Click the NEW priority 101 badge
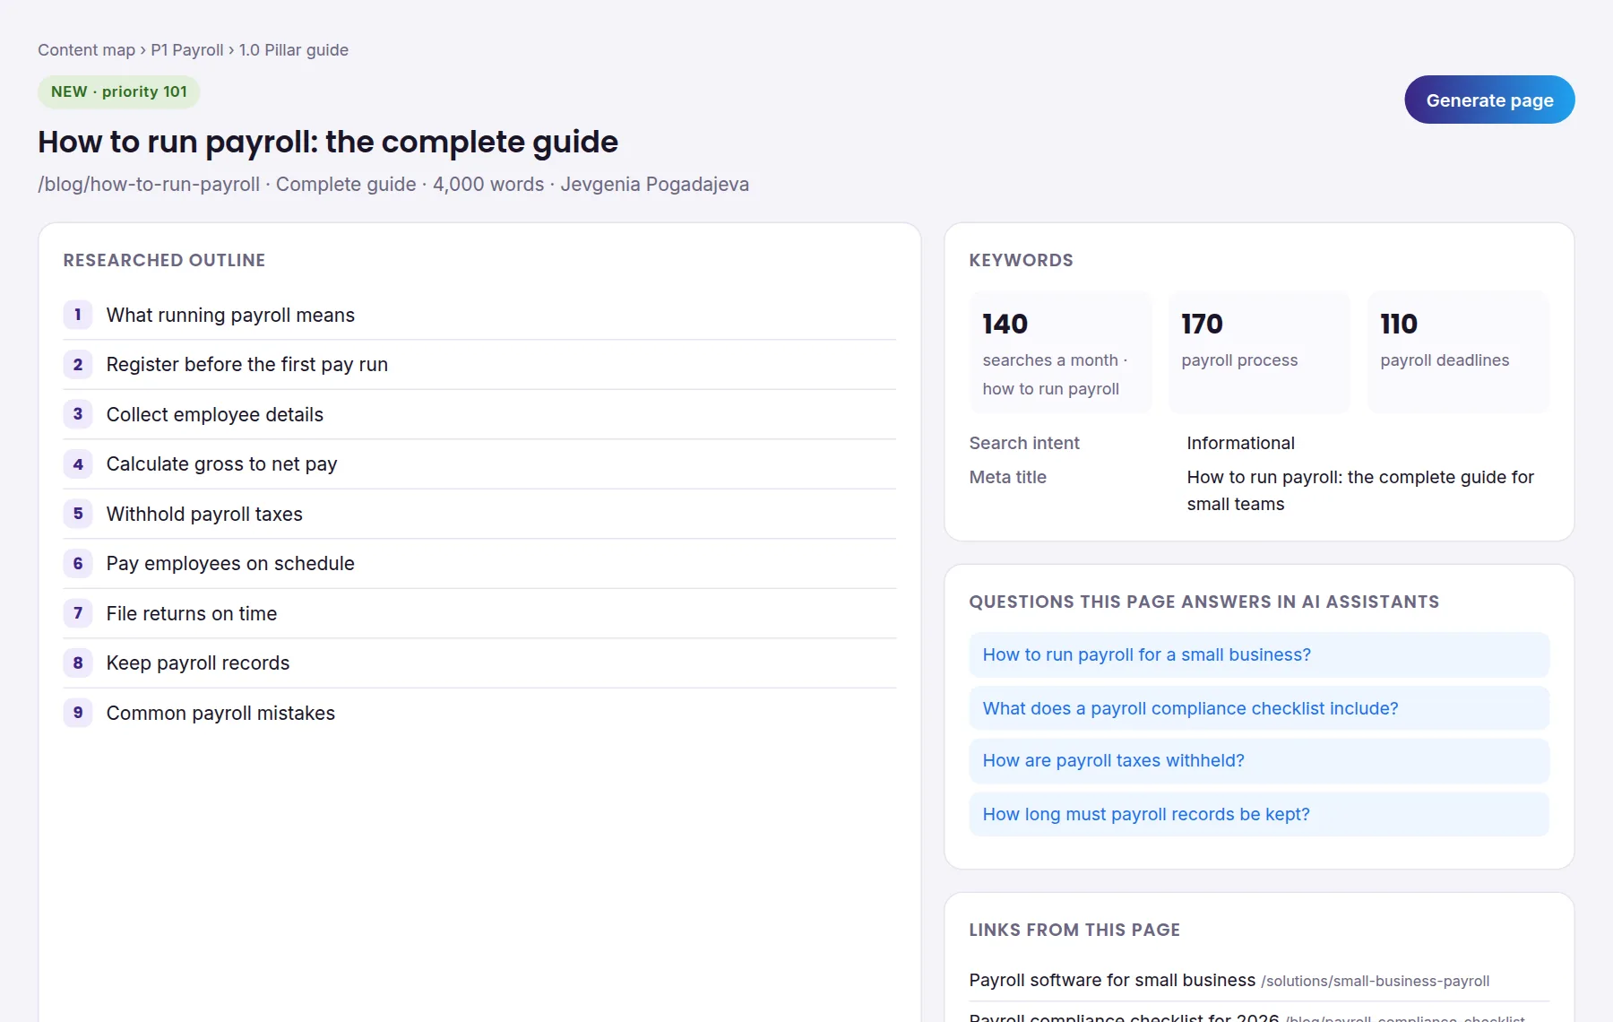 119,91
